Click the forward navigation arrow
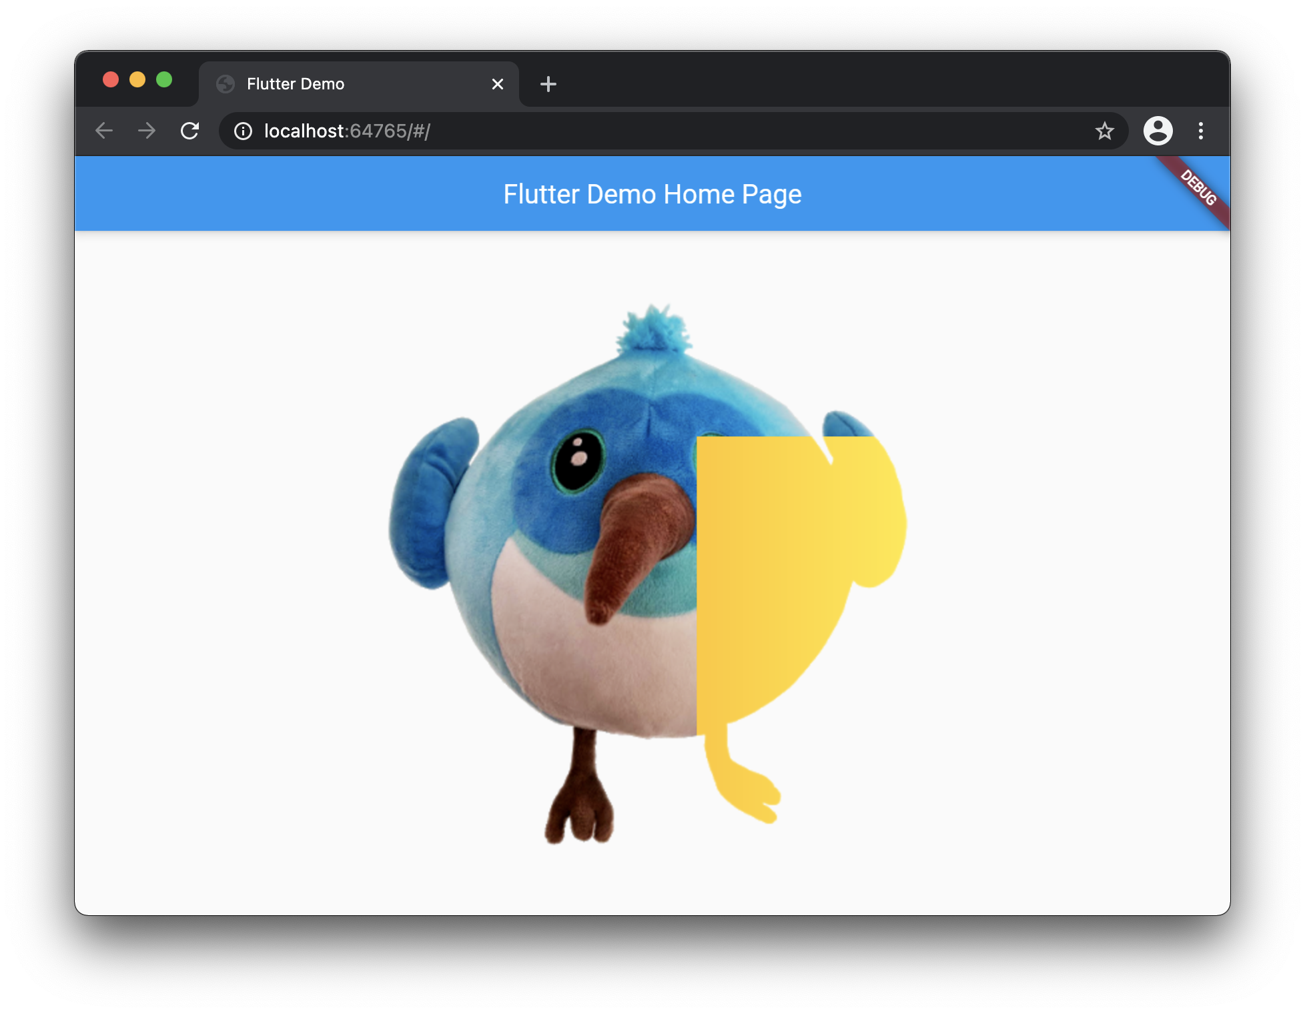Viewport: 1305px width, 1014px height. point(147,131)
